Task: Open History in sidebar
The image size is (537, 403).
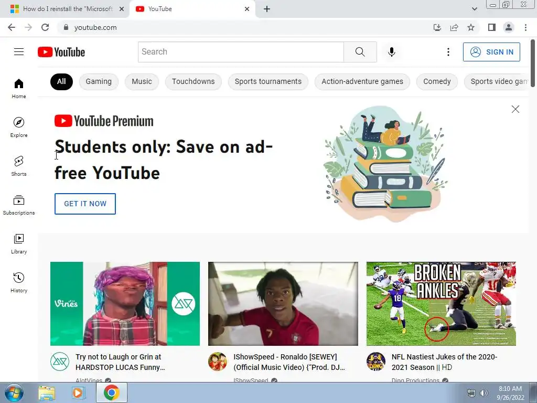Action: tap(19, 282)
